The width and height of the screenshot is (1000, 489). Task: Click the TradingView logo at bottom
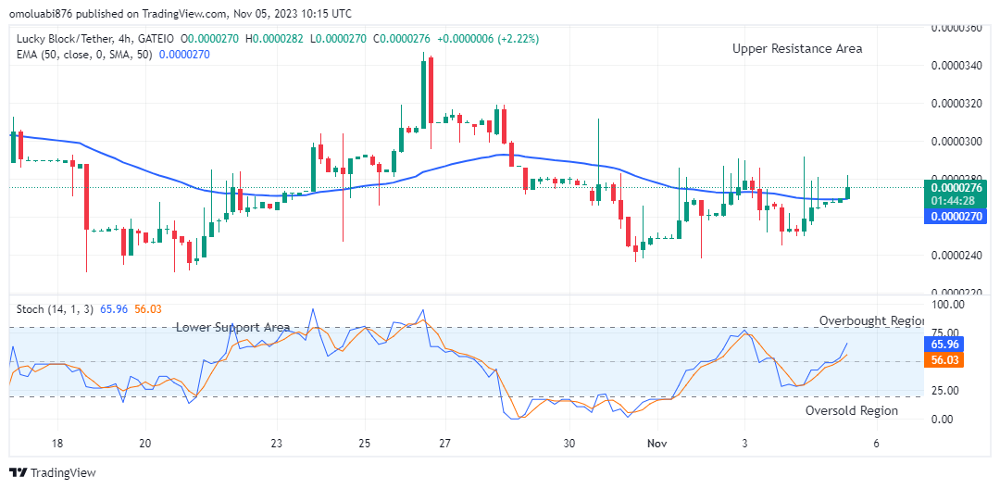[53, 472]
